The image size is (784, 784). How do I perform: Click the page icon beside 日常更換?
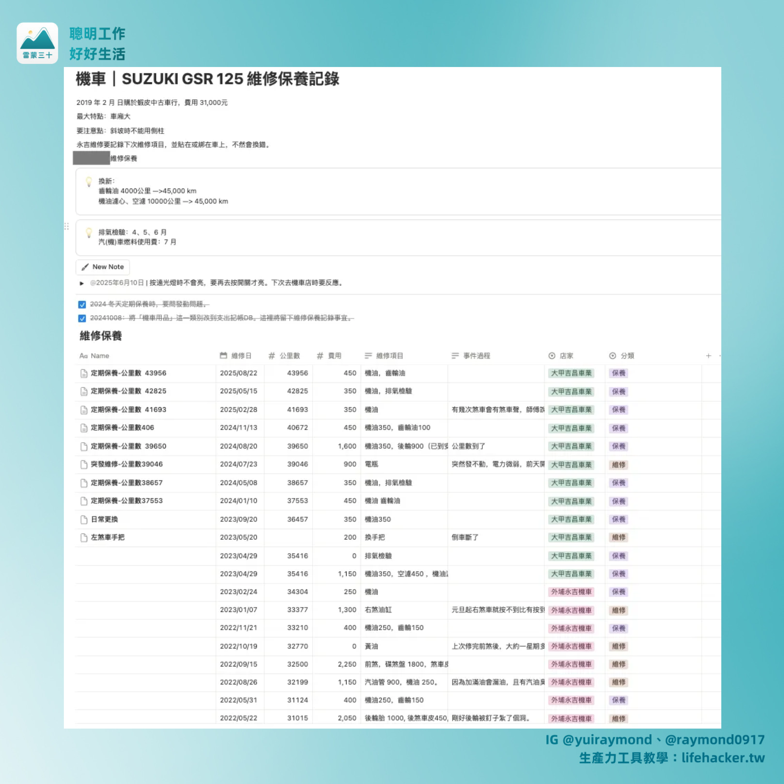[84, 519]
